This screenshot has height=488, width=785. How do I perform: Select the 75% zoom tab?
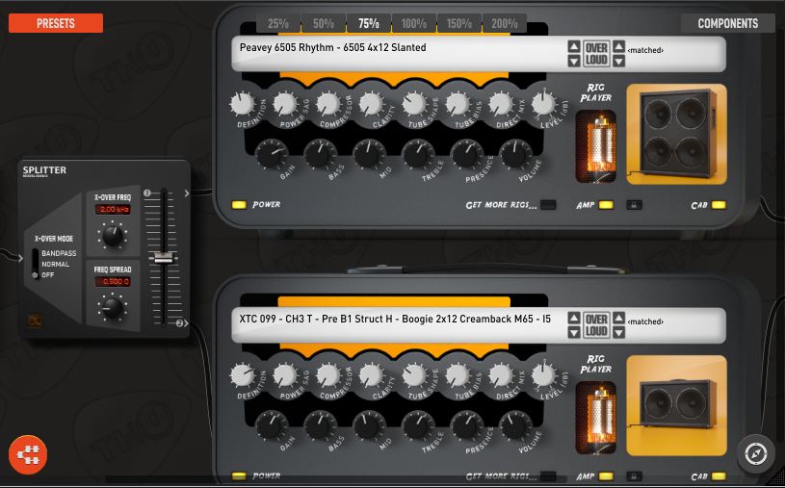pos(369,23)
